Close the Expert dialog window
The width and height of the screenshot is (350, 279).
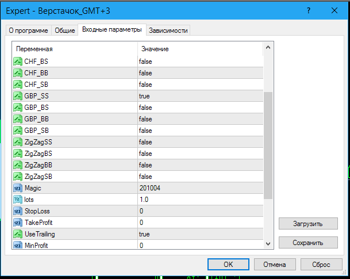(334, 10)
